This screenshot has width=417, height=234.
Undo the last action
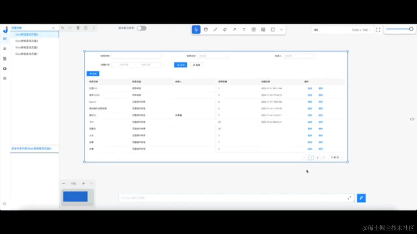(x=62, y=28)
